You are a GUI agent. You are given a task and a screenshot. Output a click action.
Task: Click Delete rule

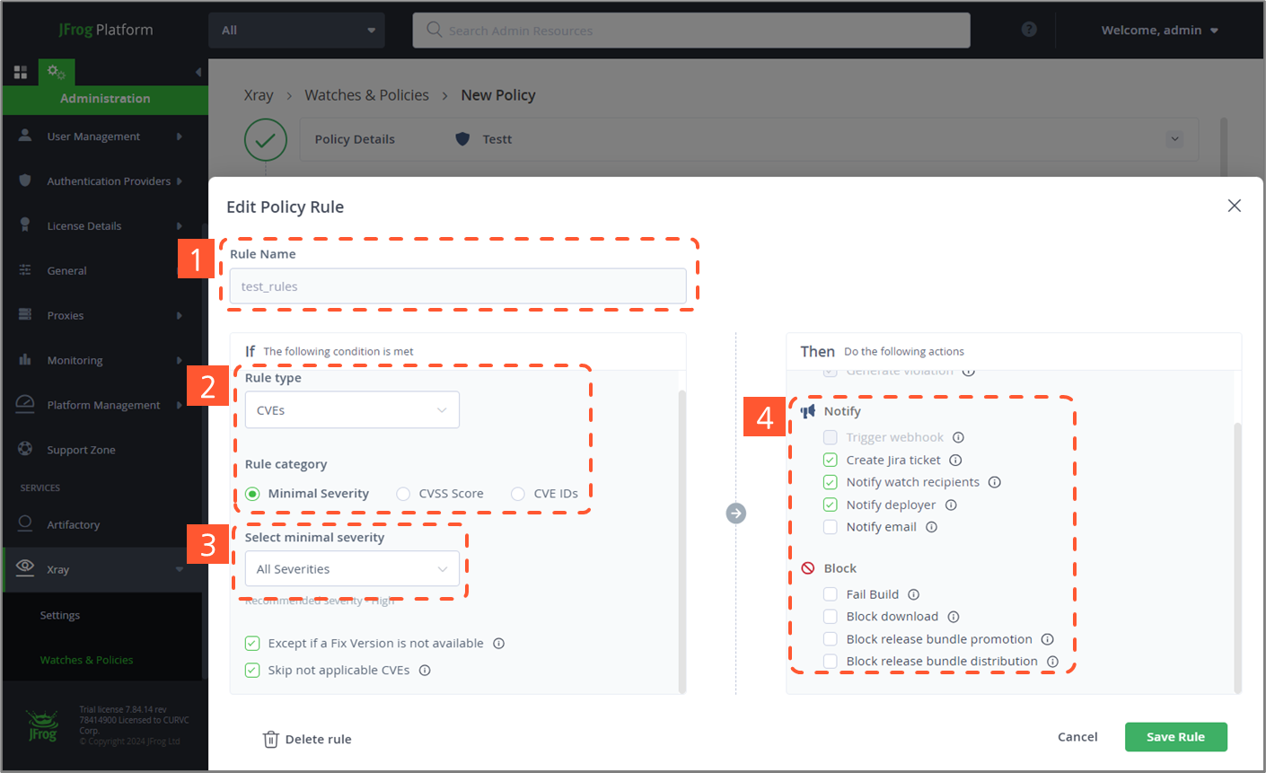coord(307,739)
